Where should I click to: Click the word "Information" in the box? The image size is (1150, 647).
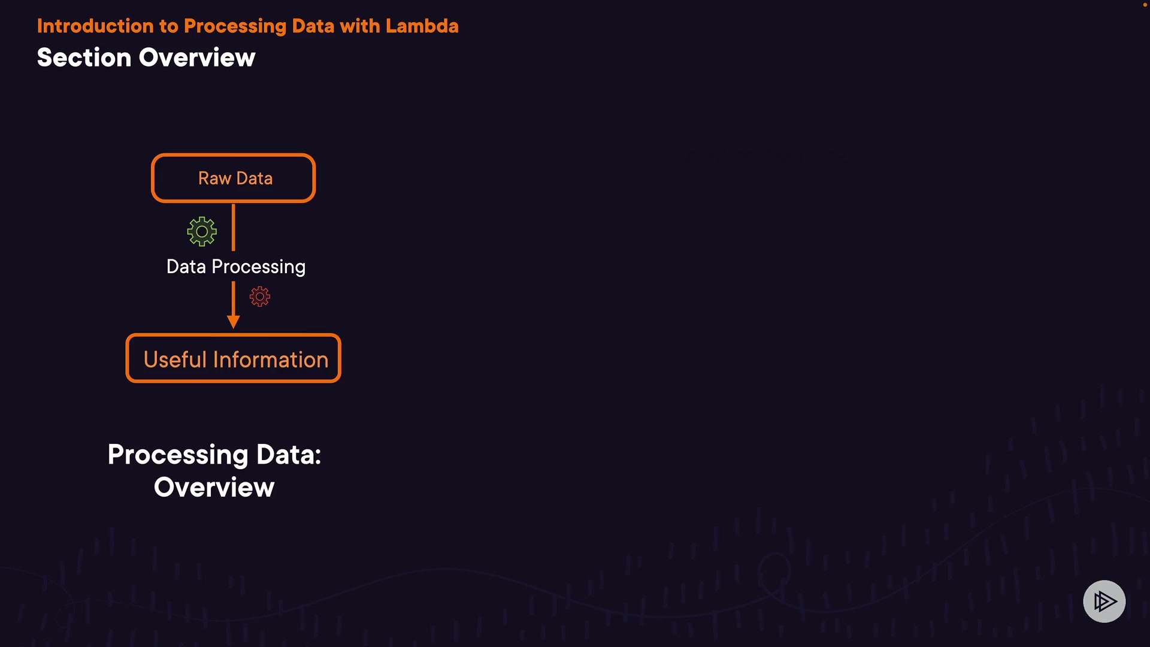tap(271, 359)
